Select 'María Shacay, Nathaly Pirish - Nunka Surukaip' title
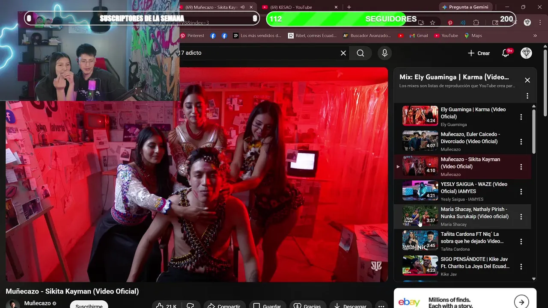 (475, 213)
